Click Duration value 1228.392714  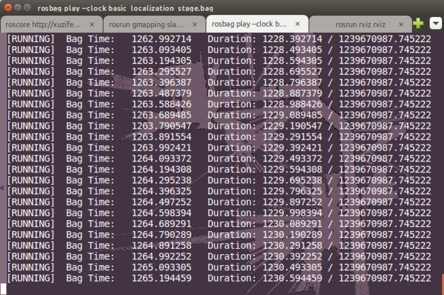tap(292, 39)
